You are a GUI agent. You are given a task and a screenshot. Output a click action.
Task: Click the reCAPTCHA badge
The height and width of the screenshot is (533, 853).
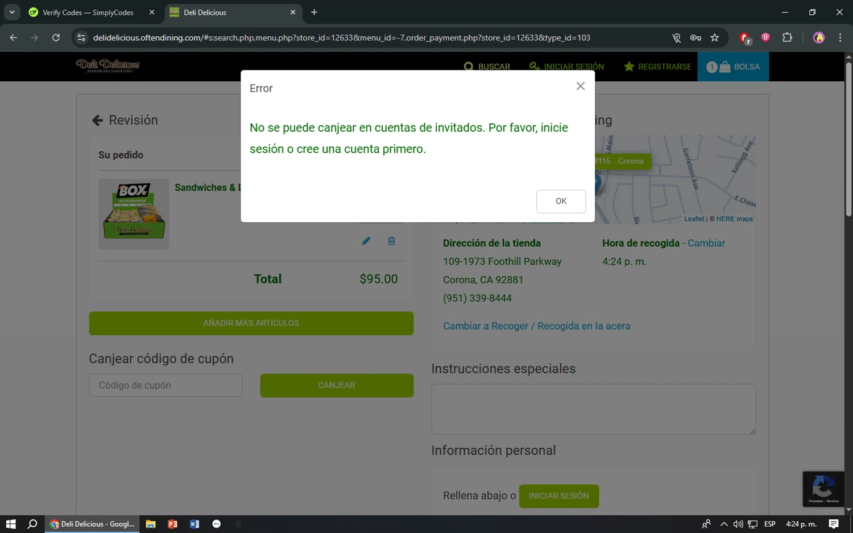click(x=823, y=489)
